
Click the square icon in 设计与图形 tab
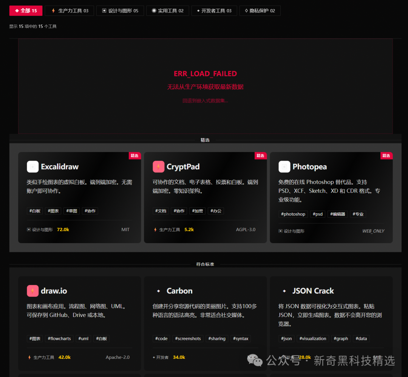[x=104, y=11]
